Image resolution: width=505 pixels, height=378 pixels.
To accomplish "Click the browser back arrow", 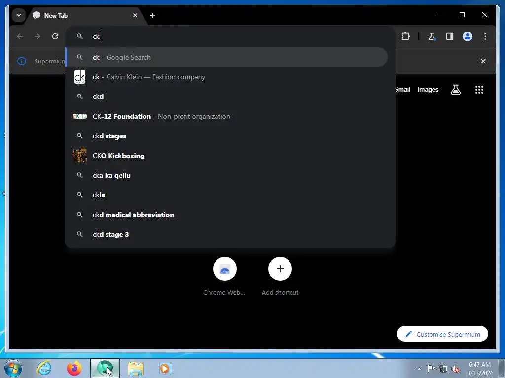I will 20,36.
